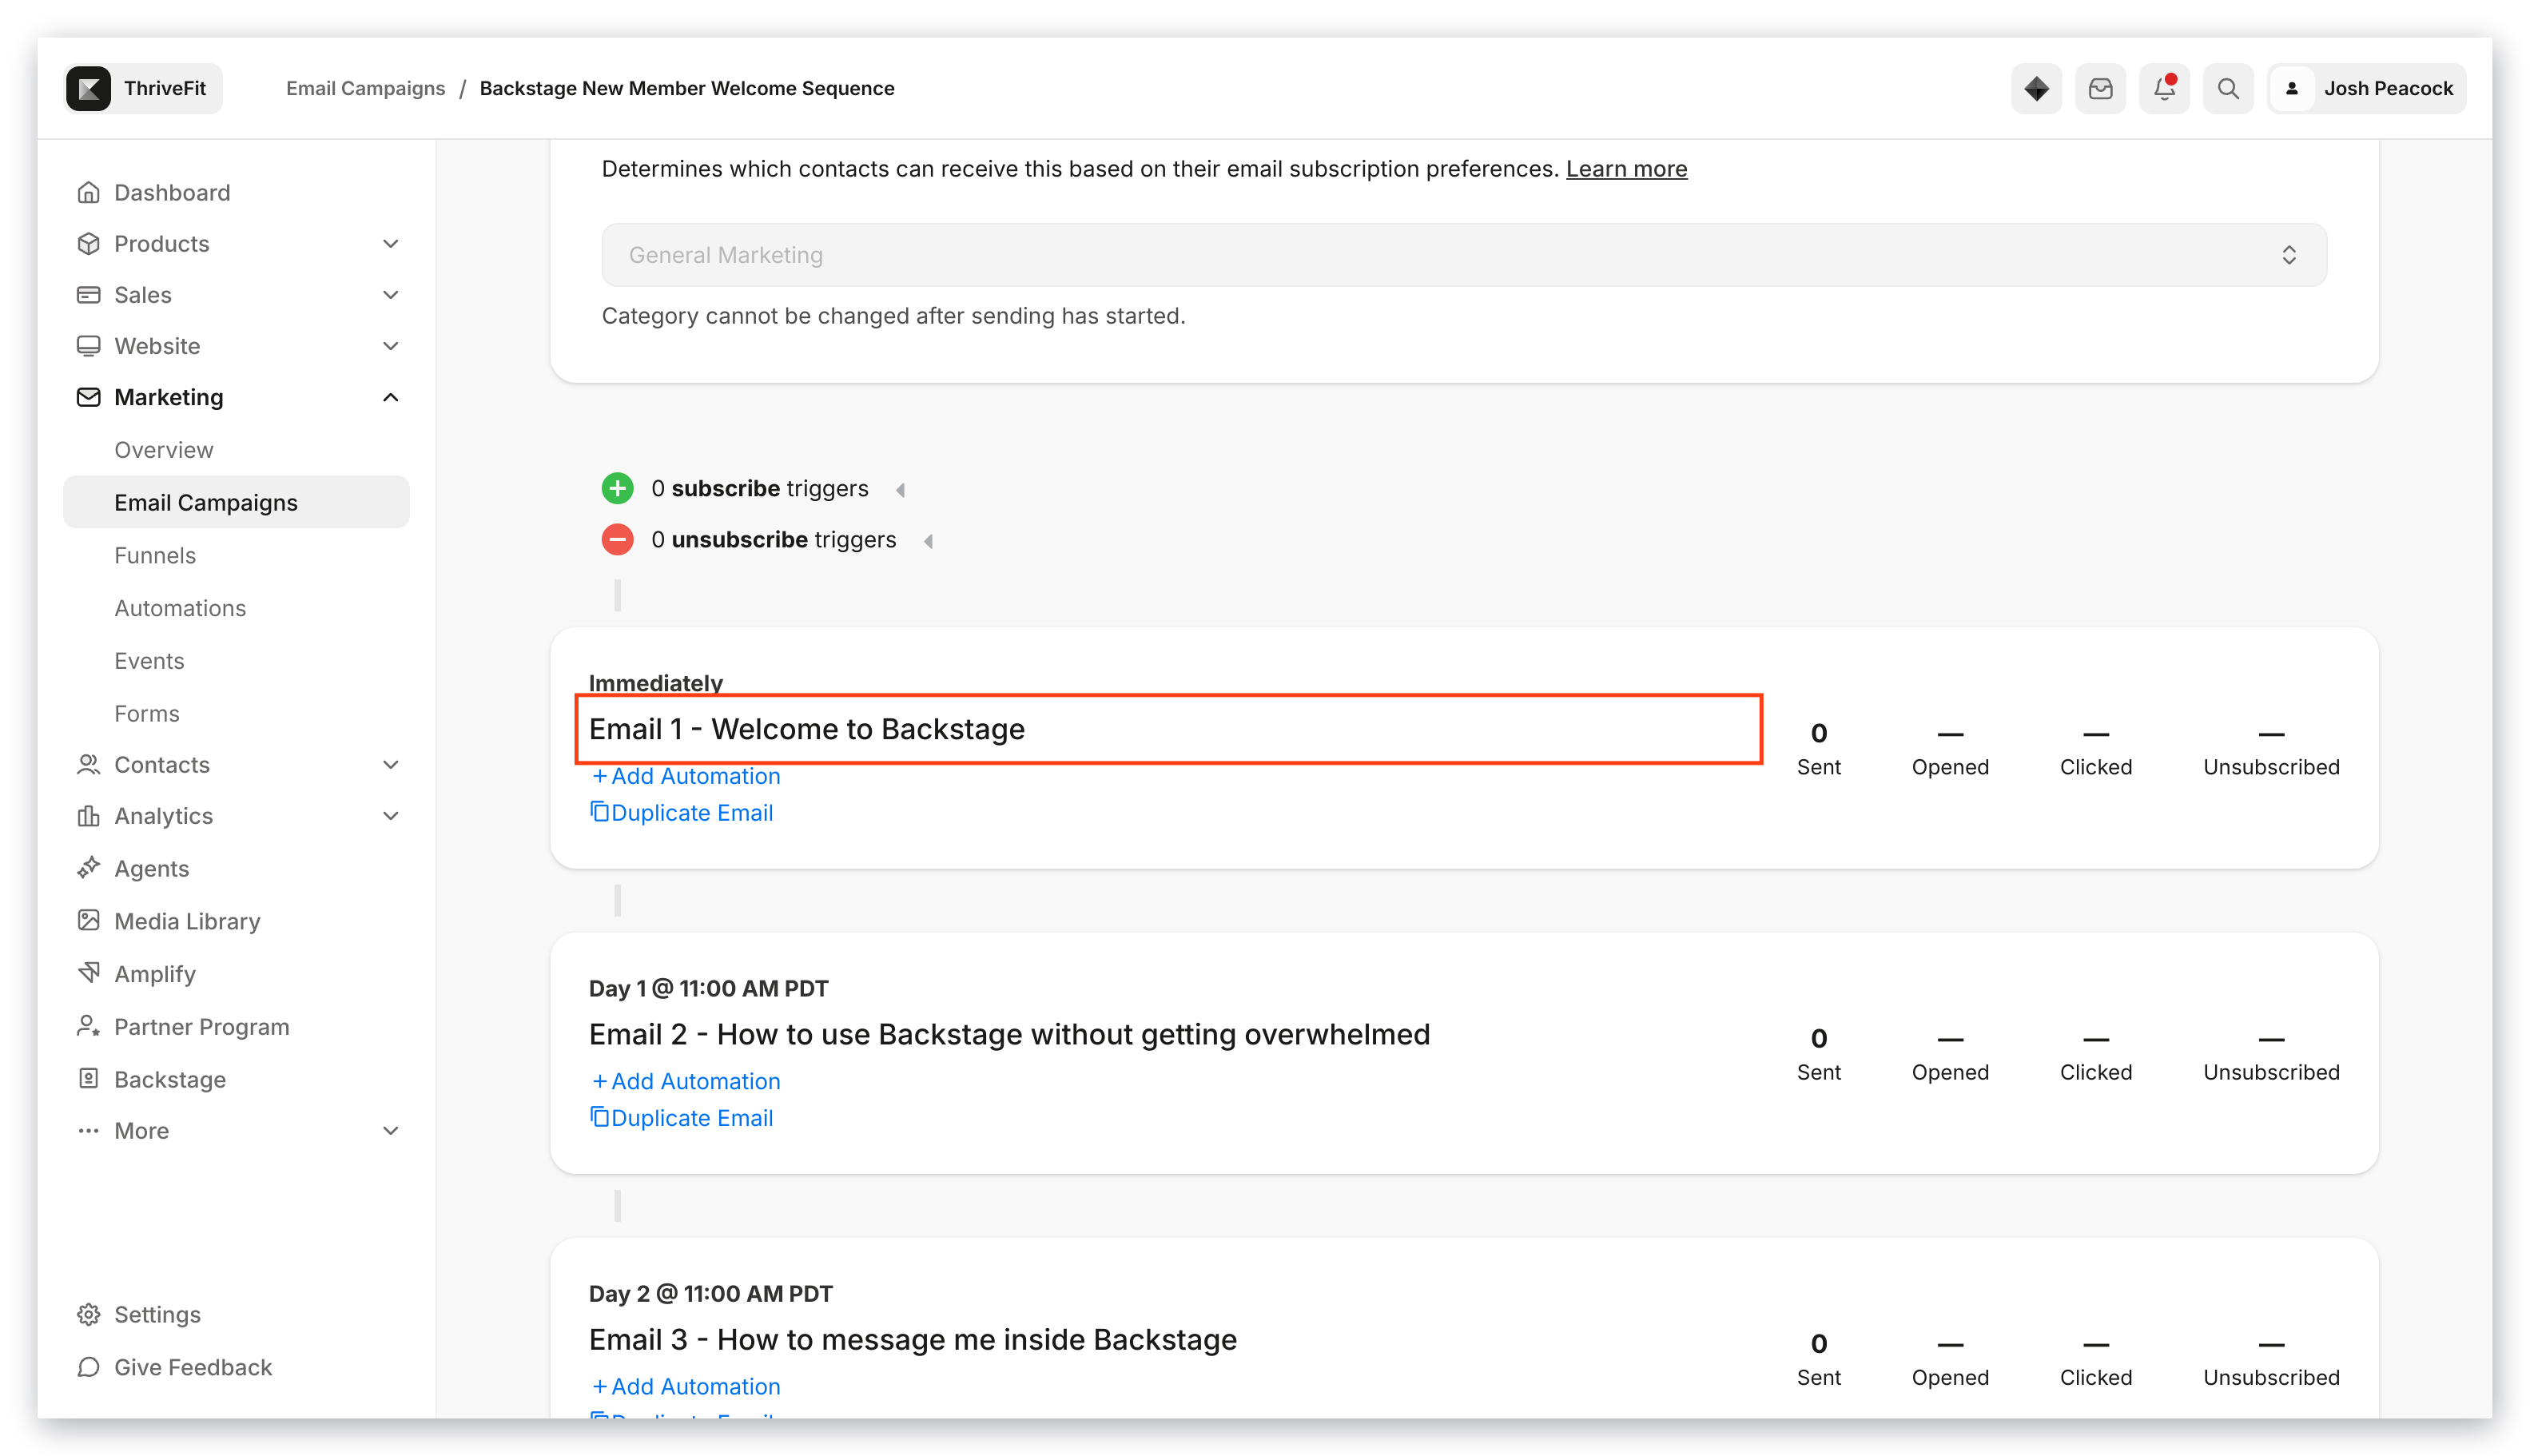Click the search magnifier icon
The height and width of the screenshot is (1456, 2530).
[x=2228, y=88]
